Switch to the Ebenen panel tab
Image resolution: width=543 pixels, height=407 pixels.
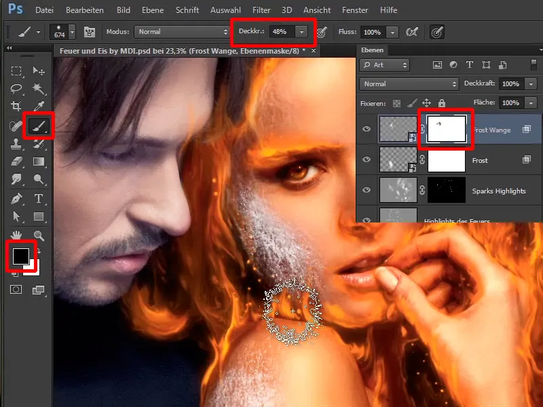[372, 50]
